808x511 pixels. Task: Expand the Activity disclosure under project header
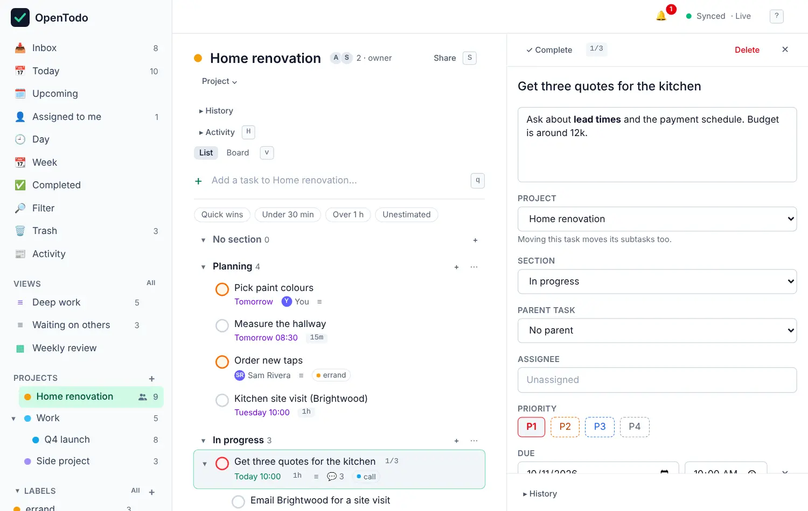click(x=217, y=132)
